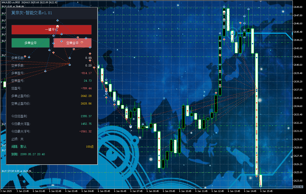Screen dimensions: 306x194
Task: Click the 今日总盈利 value 2355.37
Action: tap(86, 116)
